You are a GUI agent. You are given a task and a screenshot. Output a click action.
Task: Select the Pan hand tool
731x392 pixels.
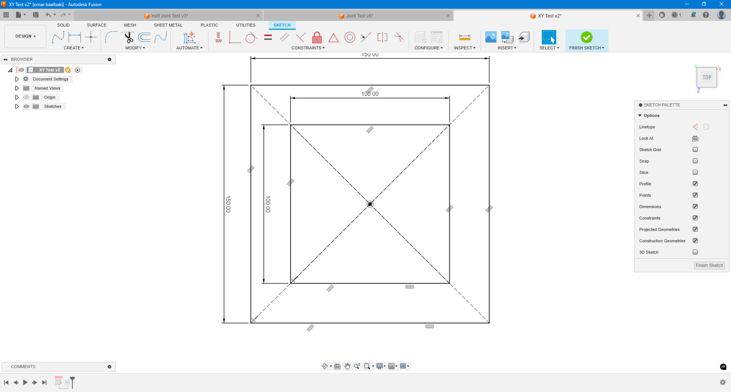(x=347, y=366)
